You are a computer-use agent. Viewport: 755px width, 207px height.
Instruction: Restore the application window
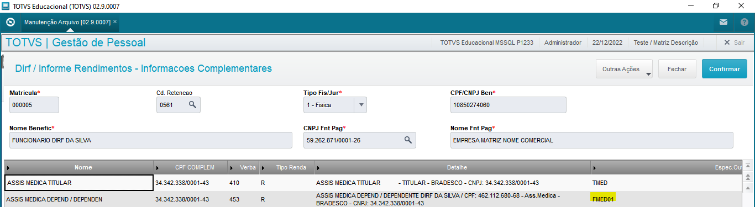[x=716, y=6]
